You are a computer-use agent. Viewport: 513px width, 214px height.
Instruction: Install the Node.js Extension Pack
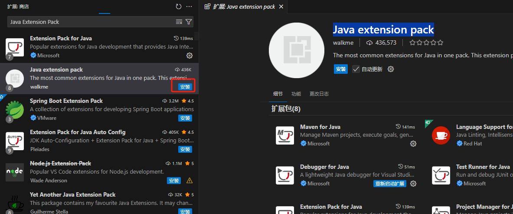point(174,181)
